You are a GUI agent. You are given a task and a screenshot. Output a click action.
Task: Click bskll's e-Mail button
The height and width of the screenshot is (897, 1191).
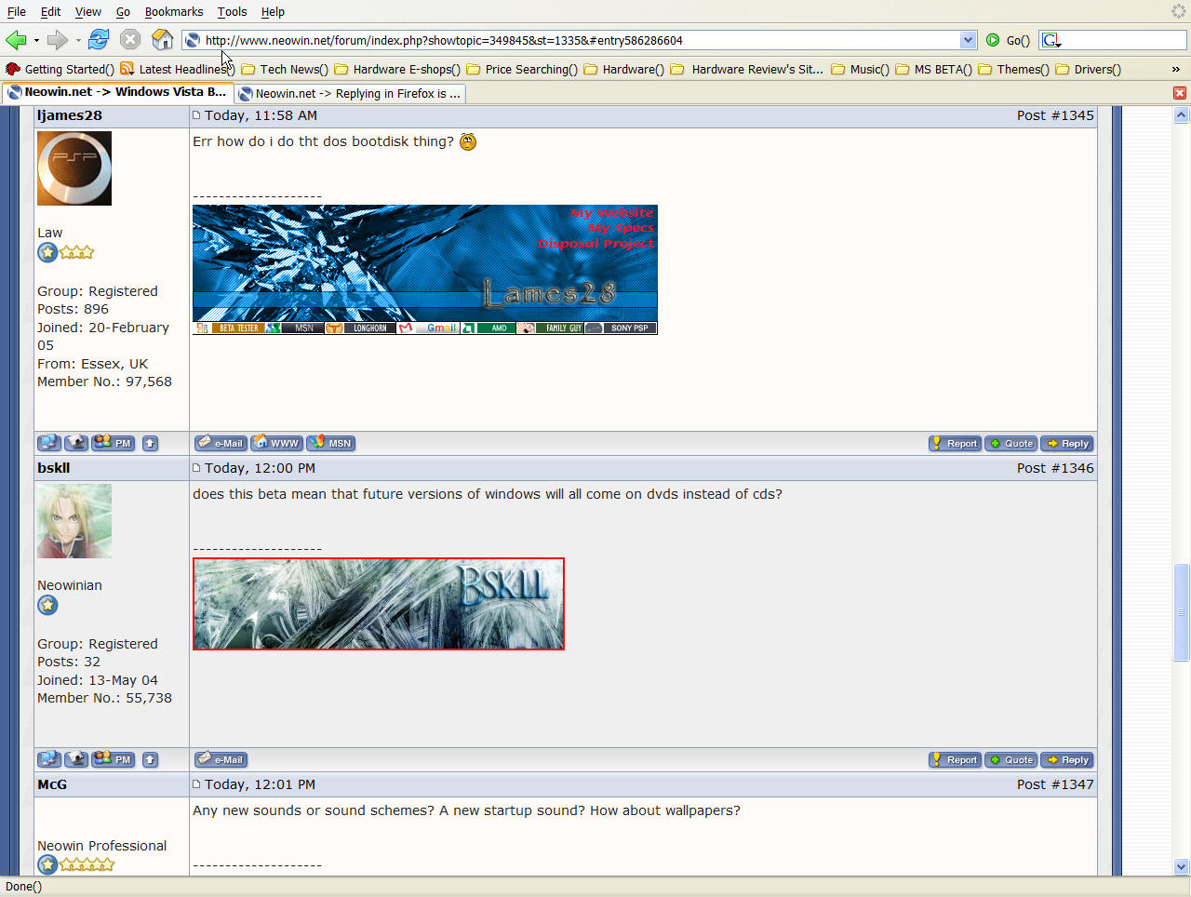221,759
